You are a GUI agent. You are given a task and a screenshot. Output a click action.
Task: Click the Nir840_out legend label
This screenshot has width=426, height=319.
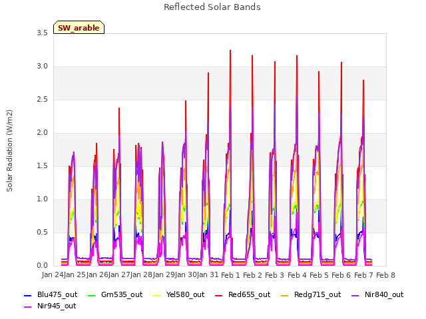(384, 294)
